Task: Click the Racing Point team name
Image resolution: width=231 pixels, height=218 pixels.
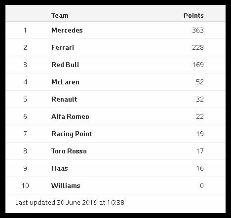Action: point(72,134)
